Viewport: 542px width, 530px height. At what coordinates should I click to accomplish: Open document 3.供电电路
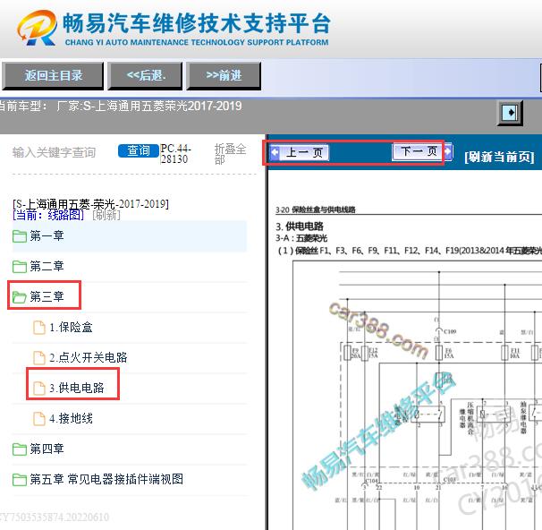(x=77, y=388)
